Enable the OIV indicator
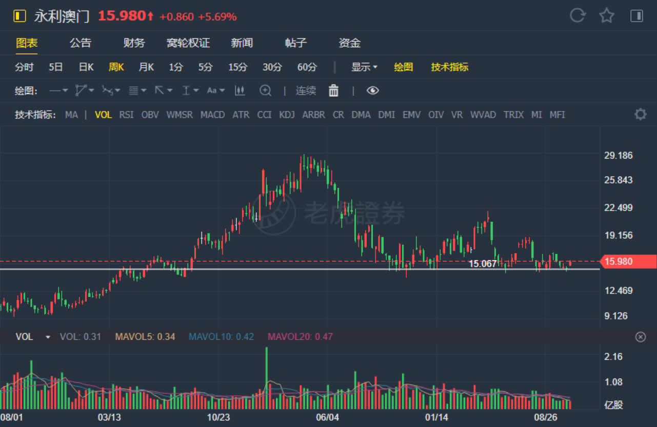Viewport: 657px width, 427px height. pyautogui.click(x=436, y=115)
